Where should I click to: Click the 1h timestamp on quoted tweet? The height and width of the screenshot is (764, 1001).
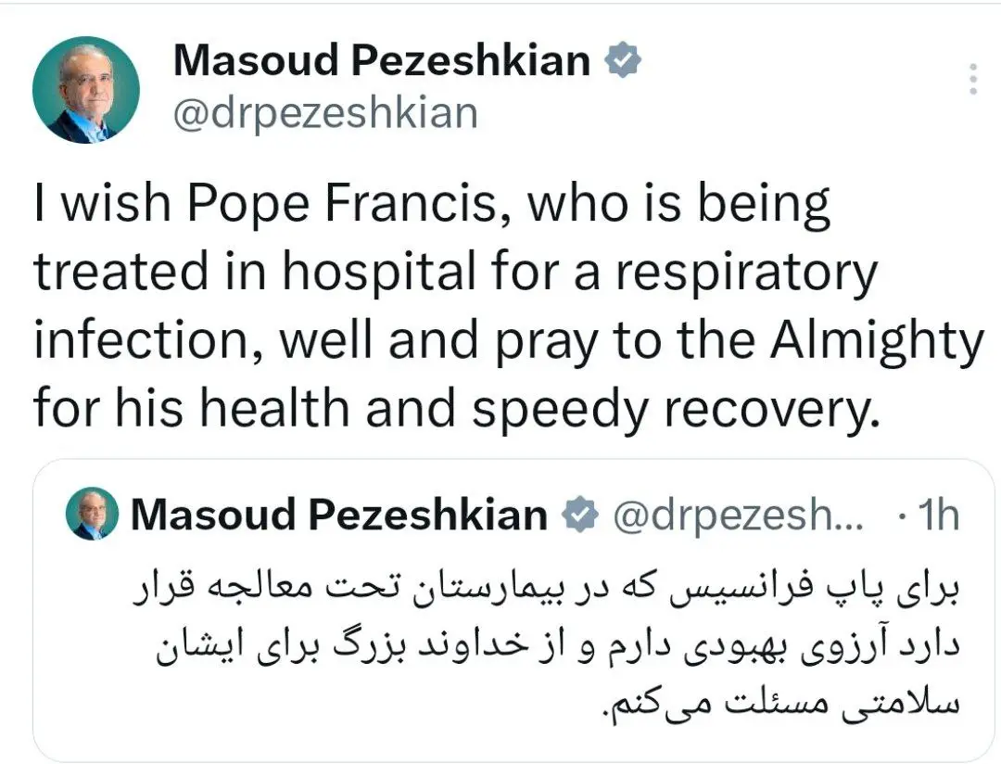click(937, 516)
